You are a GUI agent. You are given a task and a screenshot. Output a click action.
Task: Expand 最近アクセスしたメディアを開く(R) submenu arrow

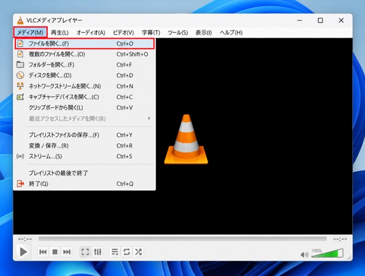point(149,118)
